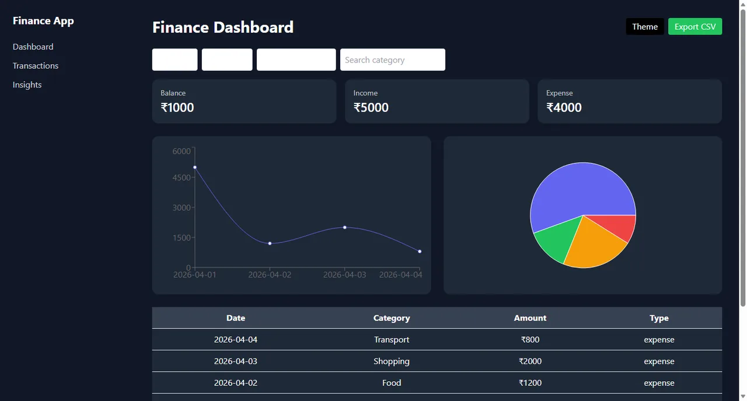Open the widest blank filter box
The height and width of the screenshot is (401, 747).
[296, 60]
